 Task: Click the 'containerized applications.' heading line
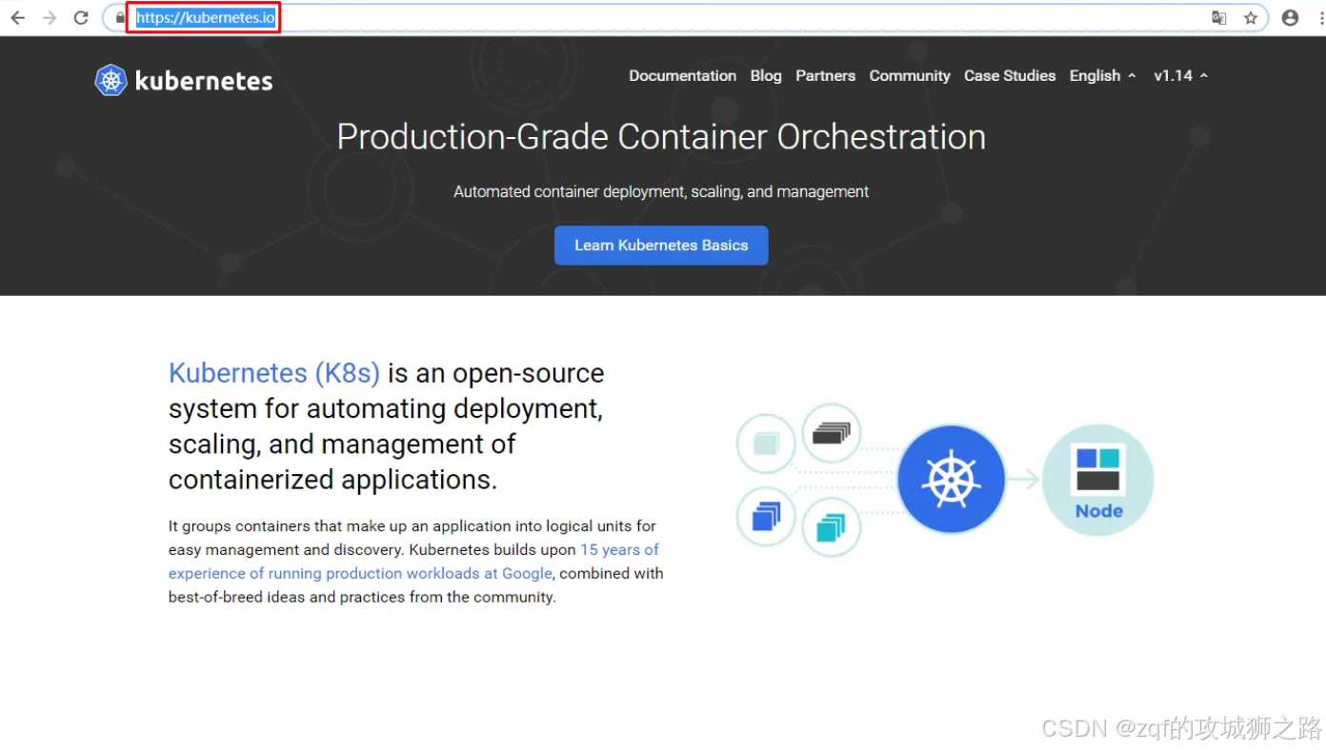[332, 480]
